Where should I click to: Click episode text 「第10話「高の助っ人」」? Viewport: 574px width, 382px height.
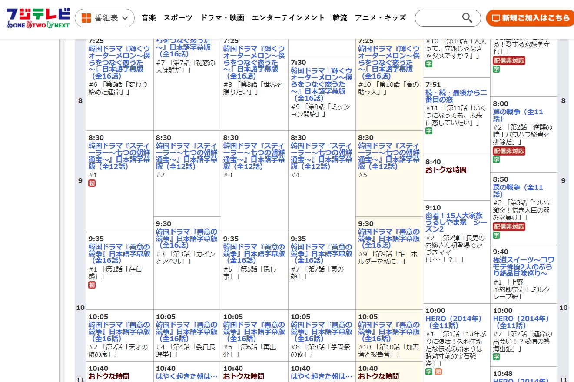(x=388, y=88)
